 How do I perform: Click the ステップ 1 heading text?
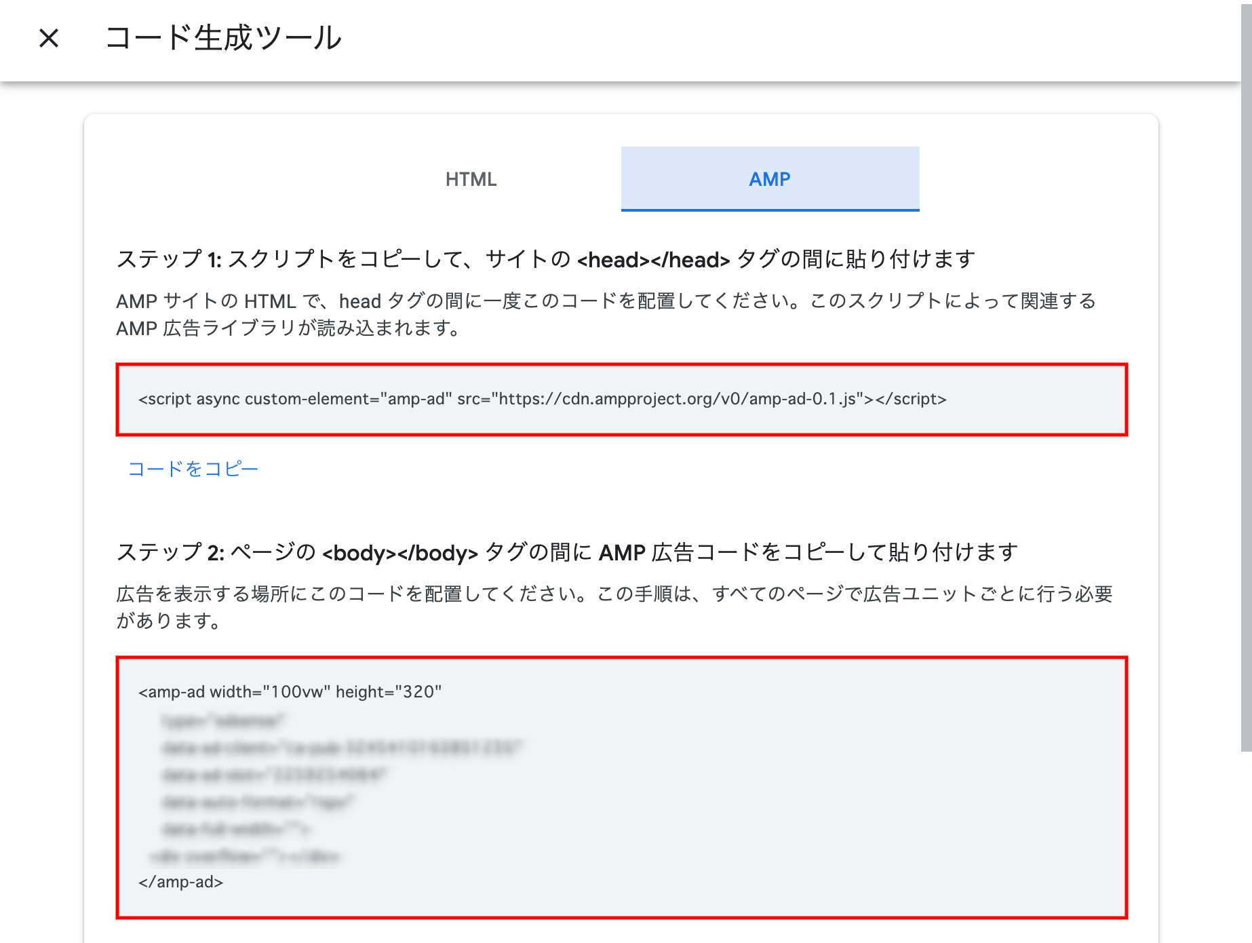click(545, 259)
